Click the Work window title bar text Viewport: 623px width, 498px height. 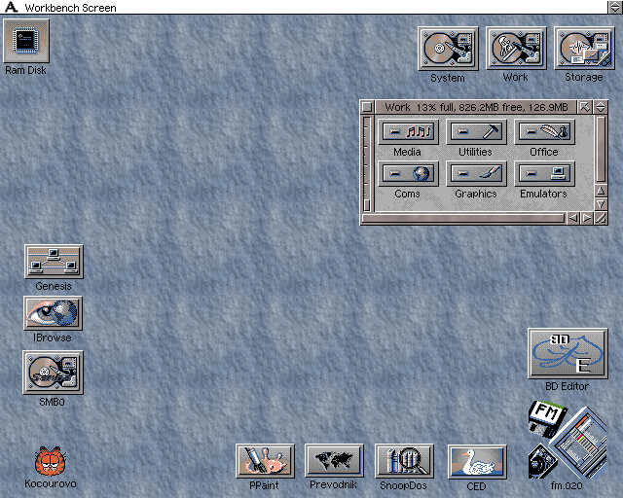click(476, 107)
